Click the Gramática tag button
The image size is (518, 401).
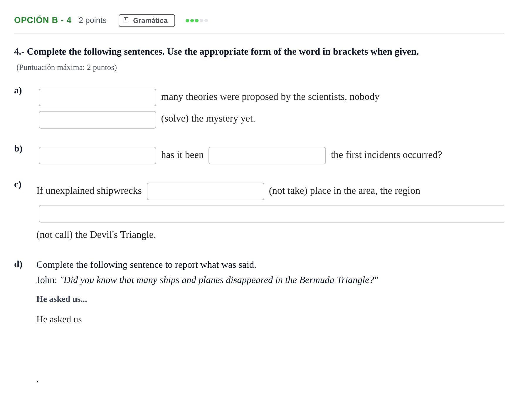coord(147,21)
